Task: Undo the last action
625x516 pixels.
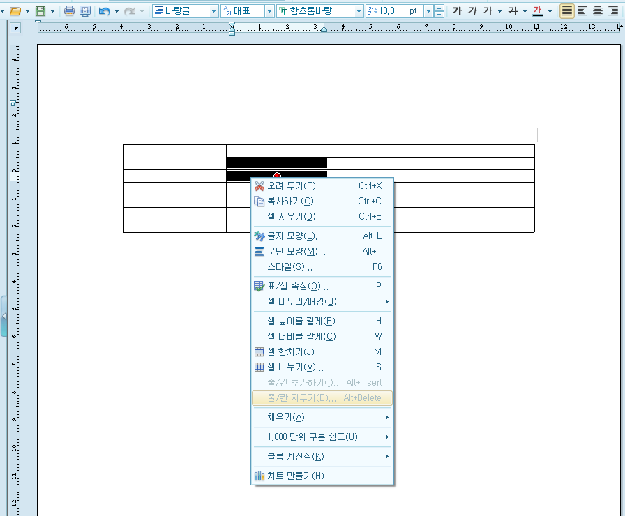Action: 105,10
